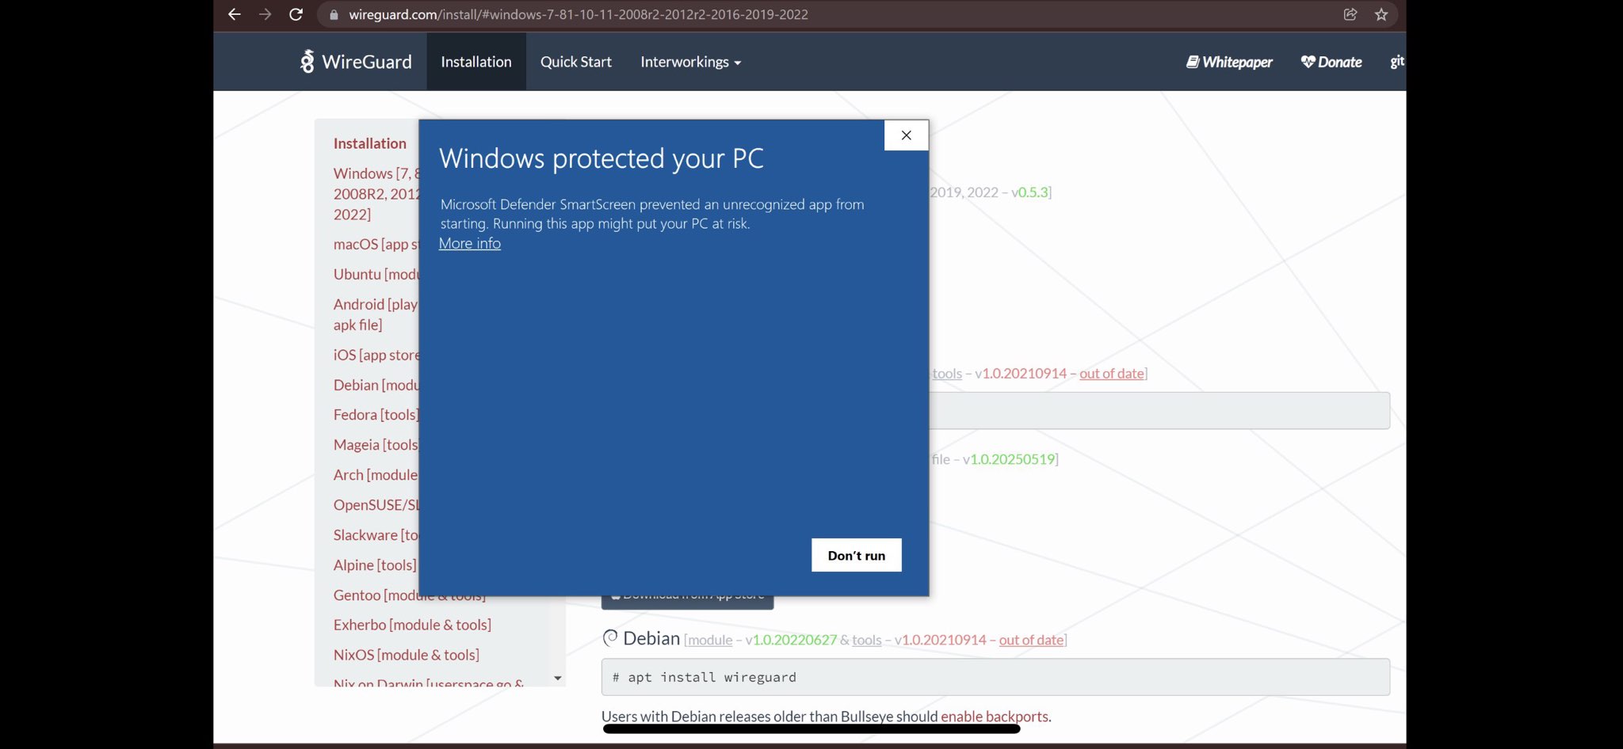The image size is (1623, 749).
Task: Click the v0.5.3 version text
Action: click(x=1029, y=192)
